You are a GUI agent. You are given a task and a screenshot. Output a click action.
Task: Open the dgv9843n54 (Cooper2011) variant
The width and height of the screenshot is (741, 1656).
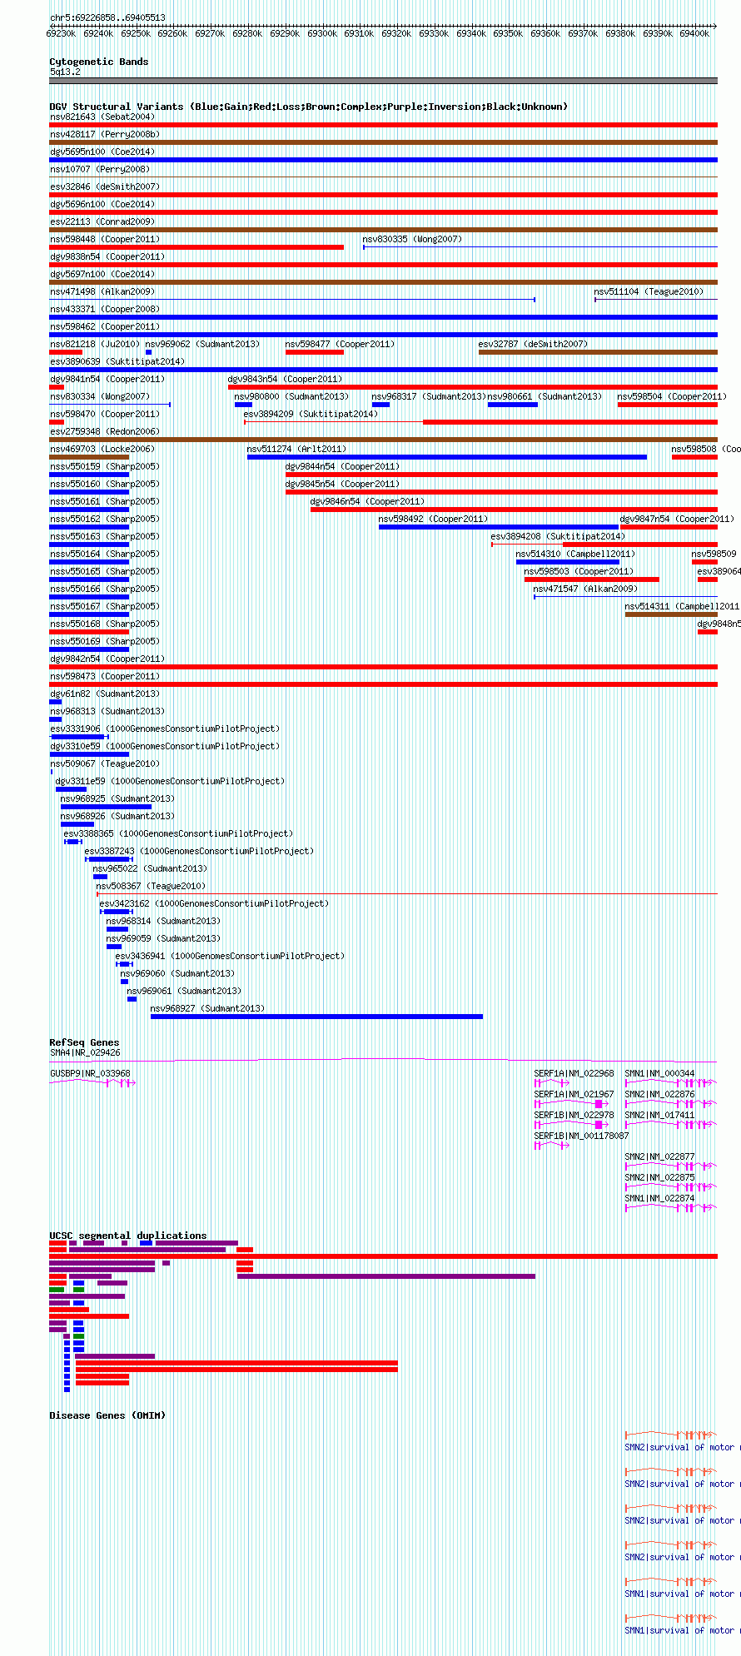(472, 387)
